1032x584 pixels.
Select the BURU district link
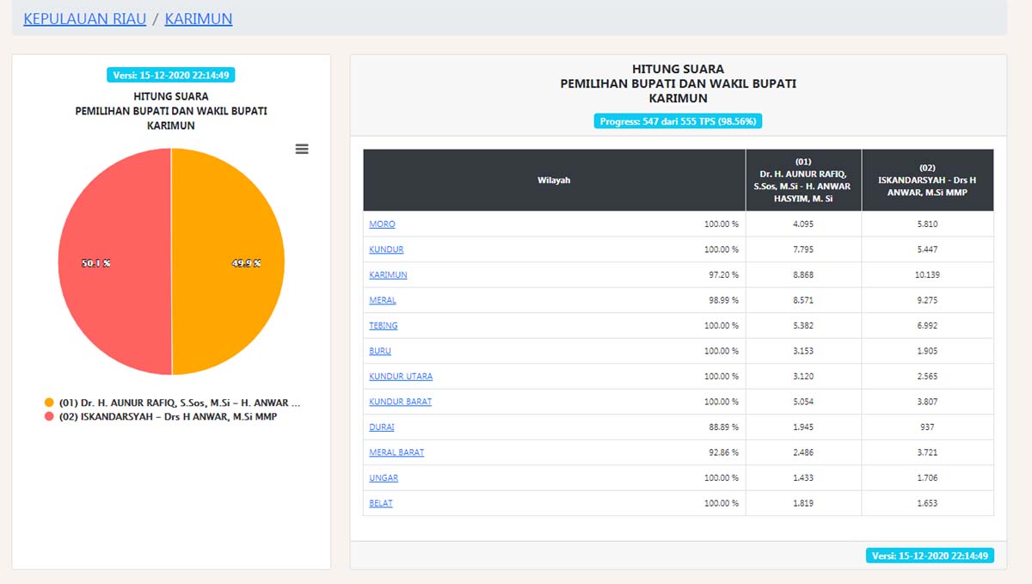(x=380, y=351)
